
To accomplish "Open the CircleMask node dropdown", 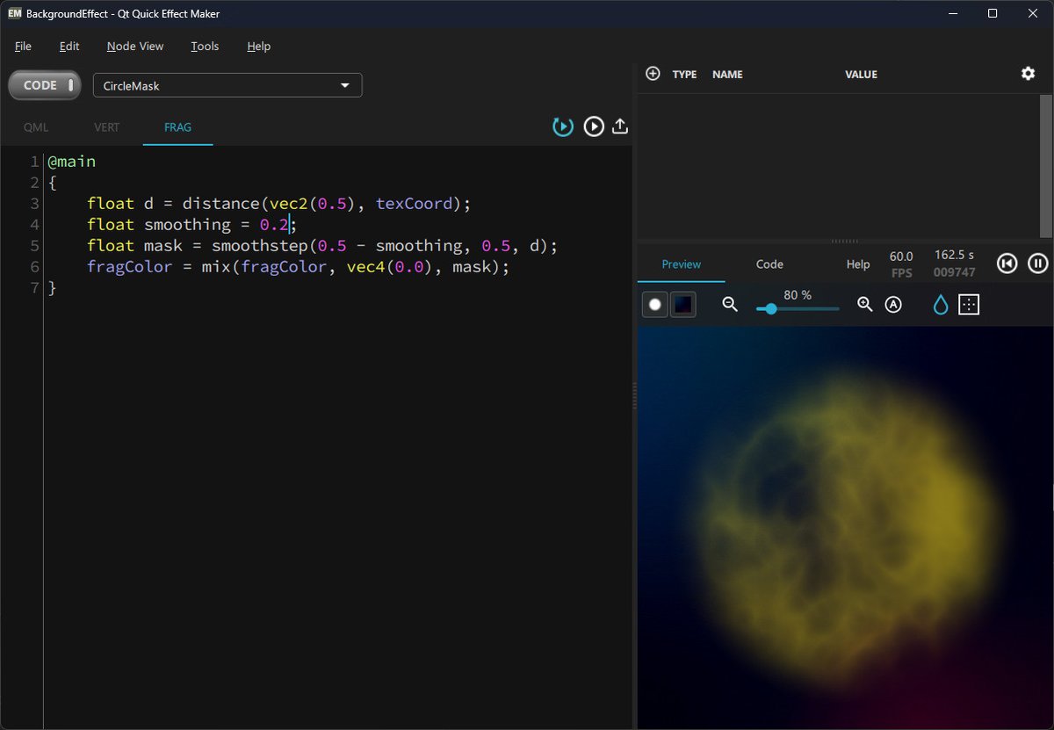I will (x=227, y=85).
